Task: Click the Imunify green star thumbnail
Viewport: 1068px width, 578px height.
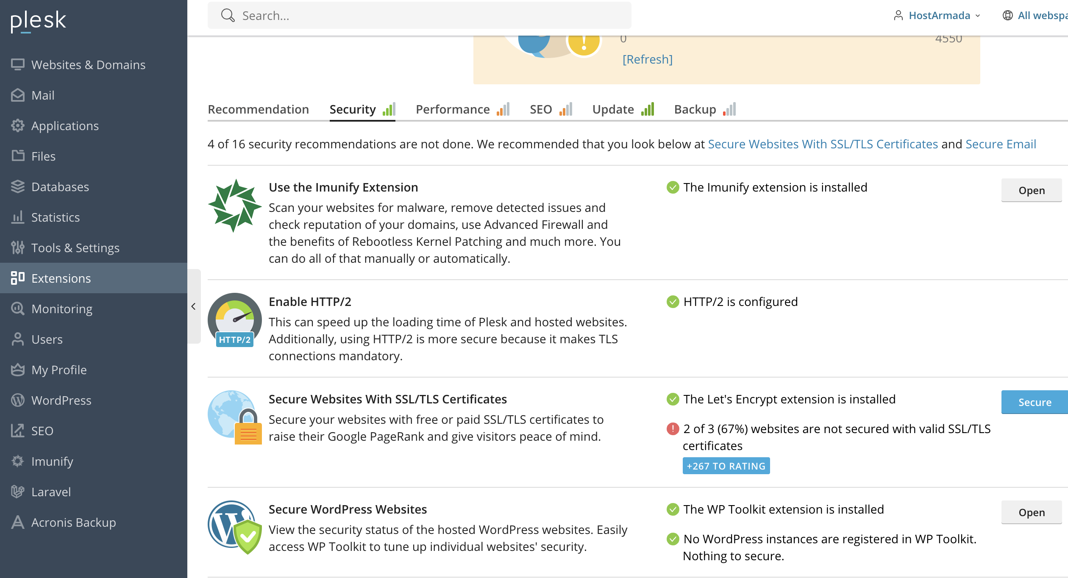Action: tap(235, 206)
